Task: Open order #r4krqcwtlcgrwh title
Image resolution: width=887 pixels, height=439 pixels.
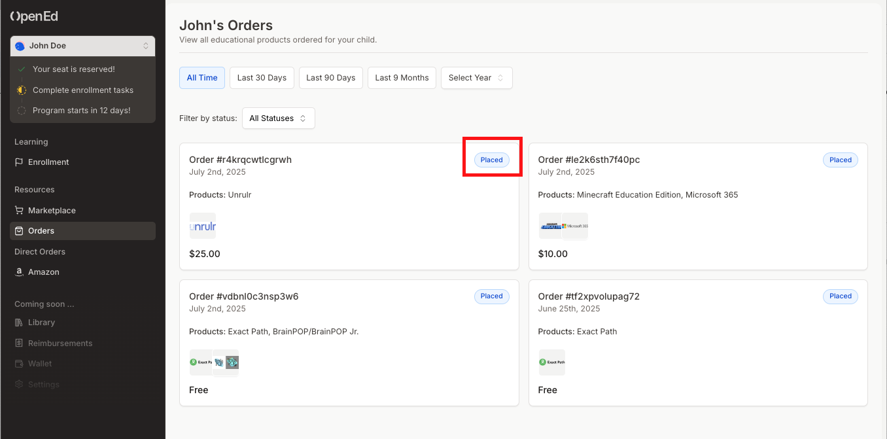Action: (x=240, y=160)
